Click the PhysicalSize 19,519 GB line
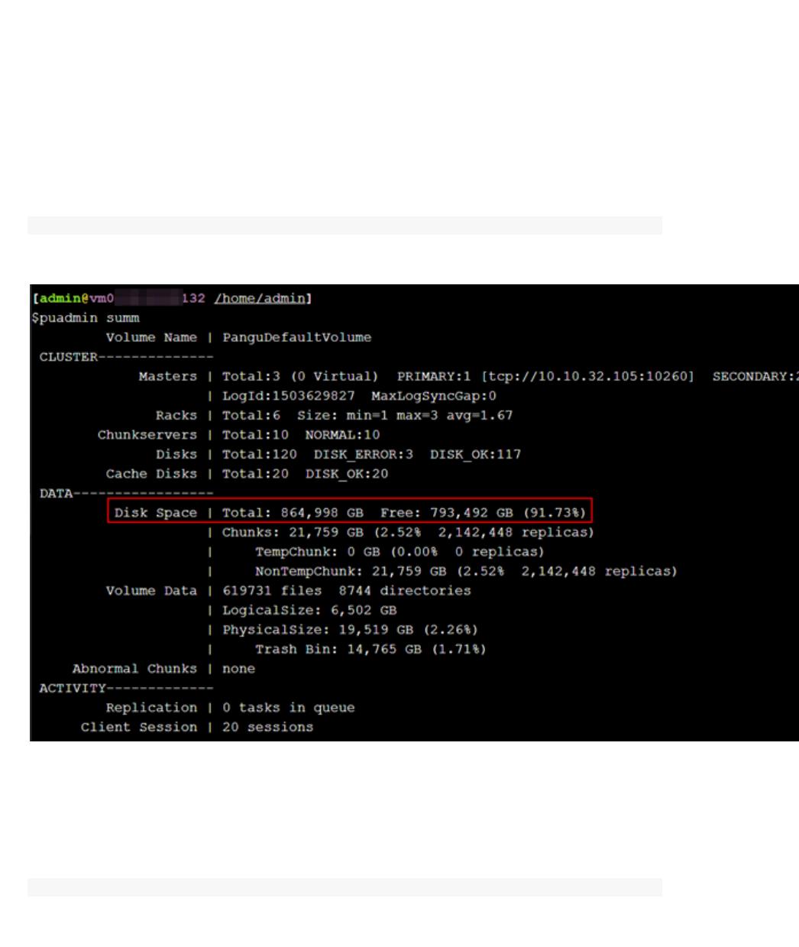This screenshot has width=799, height=947. pyautogui.click(x=350, y=630)
